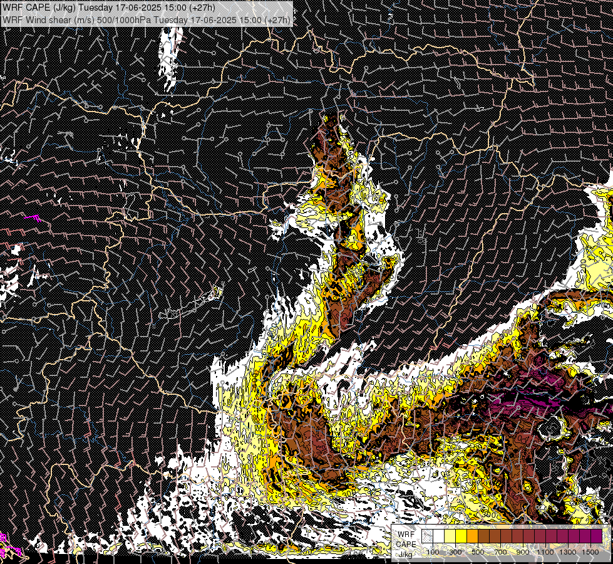Viewport: 613px width, 564px height.
Task: Click the legend value 1100
Action: pyautogui.click(x=545, y=552)
